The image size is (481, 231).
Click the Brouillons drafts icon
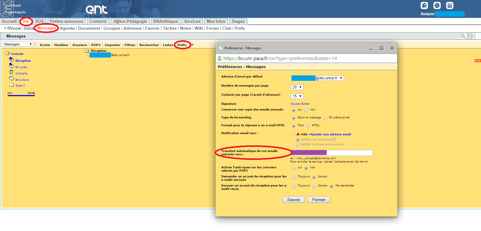click(x=12, y=79)
